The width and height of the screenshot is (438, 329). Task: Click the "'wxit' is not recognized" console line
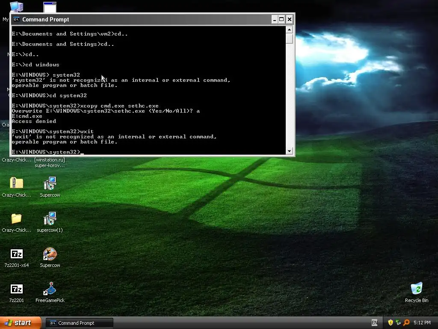(114, 137)
